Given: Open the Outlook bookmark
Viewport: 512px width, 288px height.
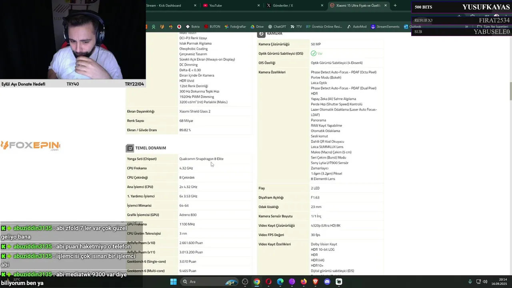Looking at the screenshot, I should click(x=412, y=27).
